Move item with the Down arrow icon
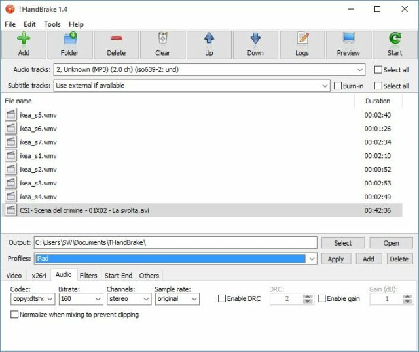419x352 pixels. point(255,39)
